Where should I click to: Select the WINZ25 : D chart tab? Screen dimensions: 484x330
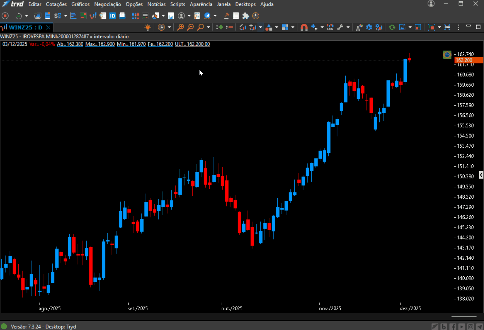25,27
